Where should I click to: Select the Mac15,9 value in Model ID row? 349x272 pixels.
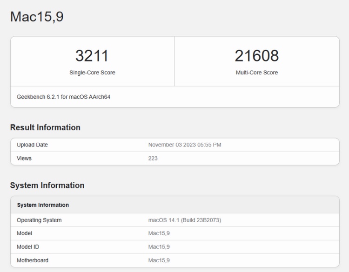159,247
